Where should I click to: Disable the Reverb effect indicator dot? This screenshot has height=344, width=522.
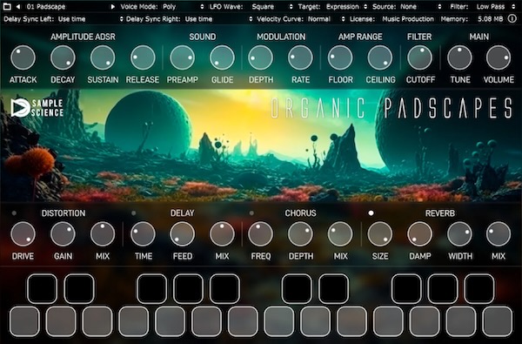[x=371, y=213]
